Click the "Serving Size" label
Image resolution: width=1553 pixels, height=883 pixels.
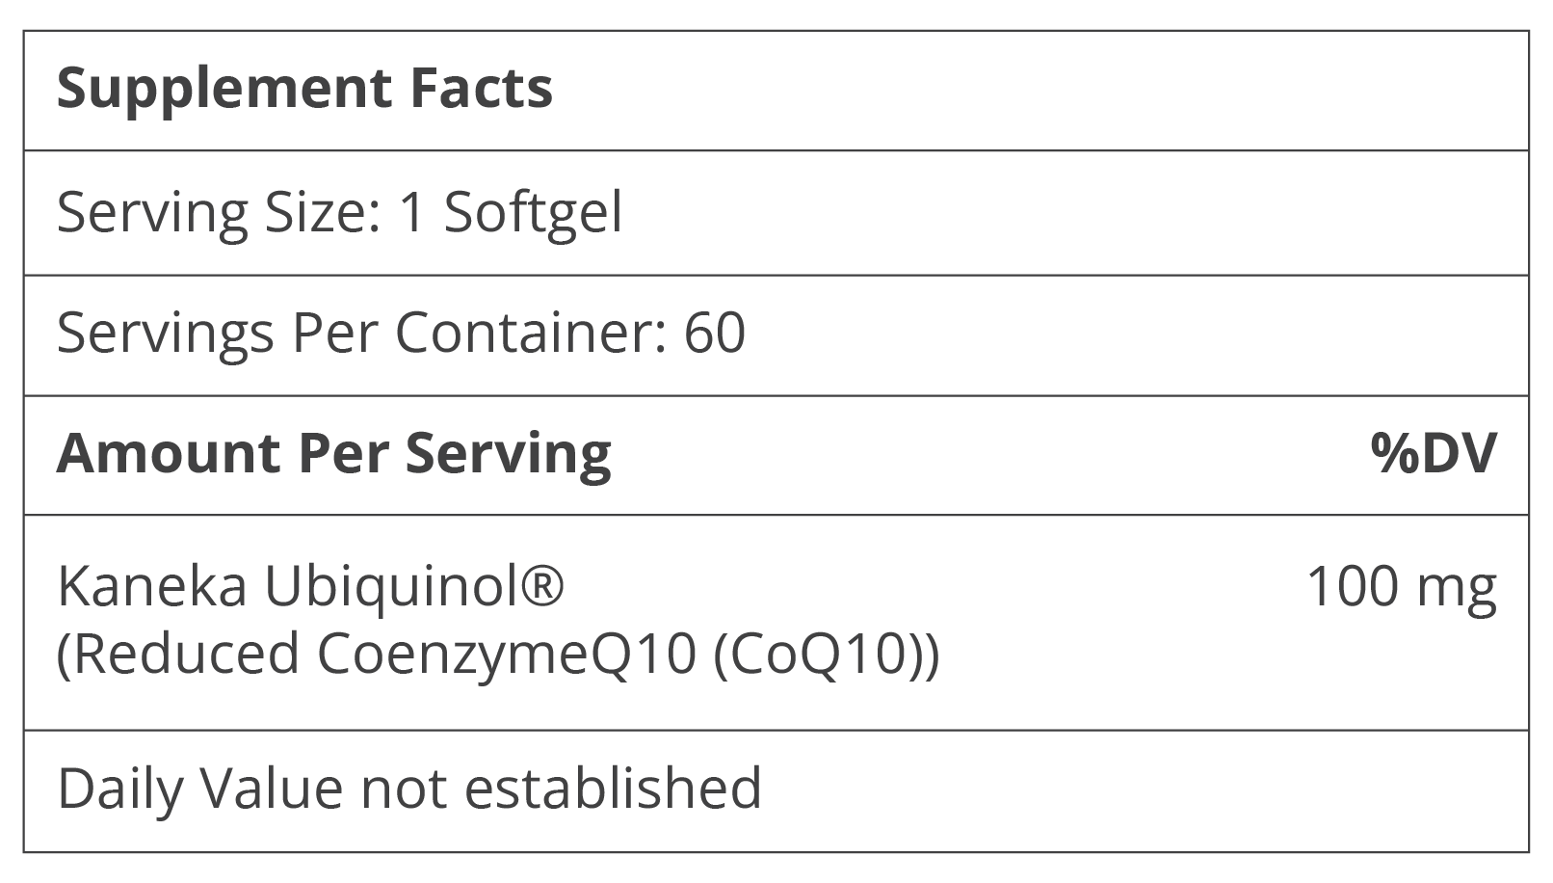(x=214, y=212)
